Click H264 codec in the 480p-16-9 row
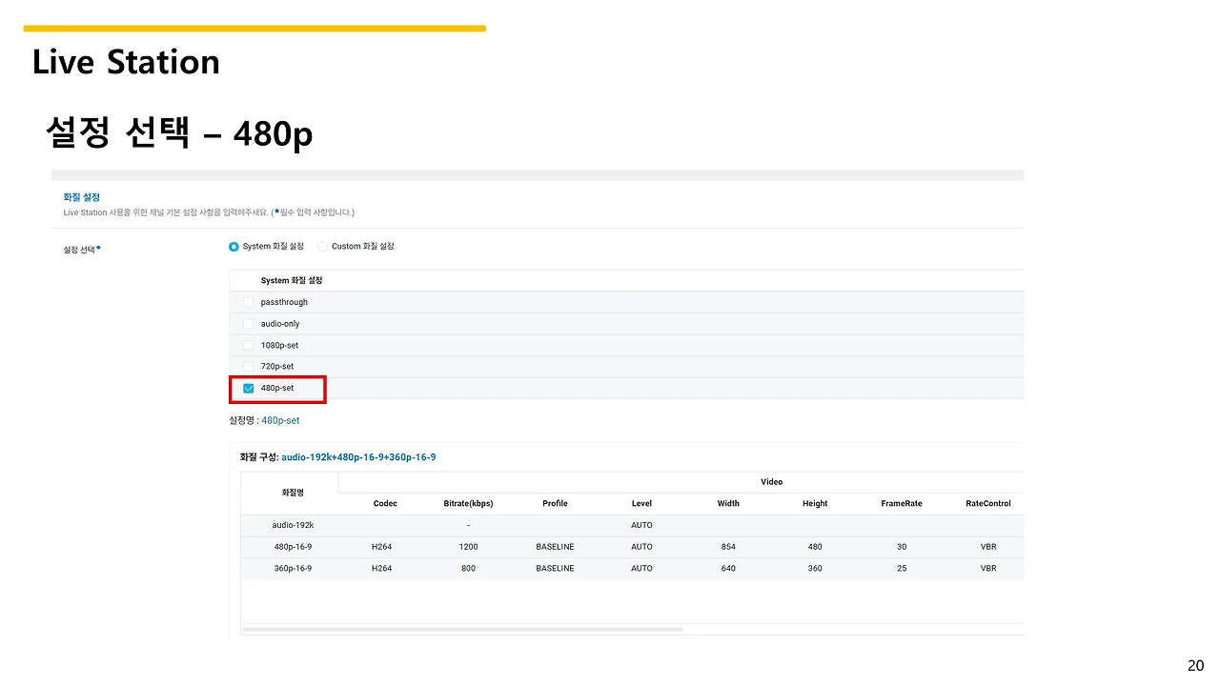 381,547
